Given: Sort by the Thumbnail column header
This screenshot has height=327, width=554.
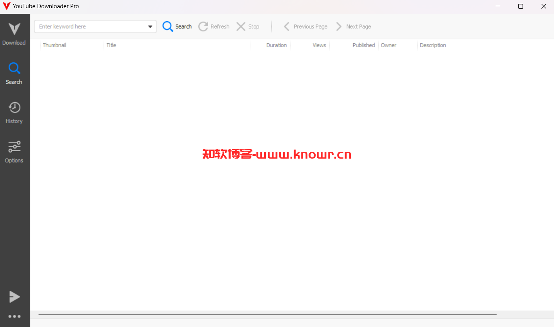Looking at the screenshot, I should 72,45.
